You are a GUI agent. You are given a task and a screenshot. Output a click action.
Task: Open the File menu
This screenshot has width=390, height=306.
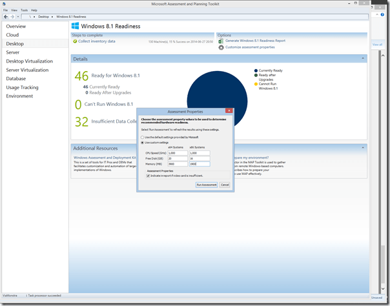click(x=6, y=10)
